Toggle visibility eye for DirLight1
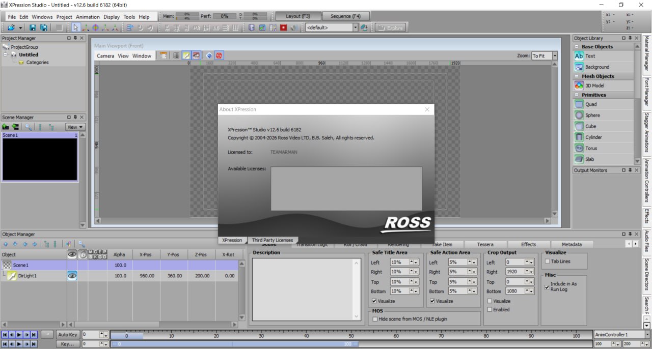 72,275
